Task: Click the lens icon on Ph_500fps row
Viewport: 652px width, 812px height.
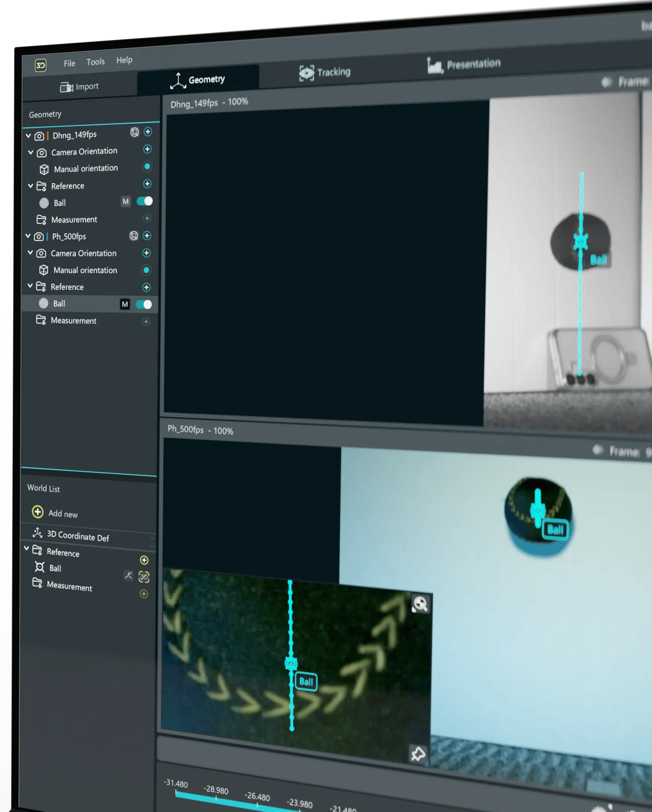Action: click(x=134, y=236)
